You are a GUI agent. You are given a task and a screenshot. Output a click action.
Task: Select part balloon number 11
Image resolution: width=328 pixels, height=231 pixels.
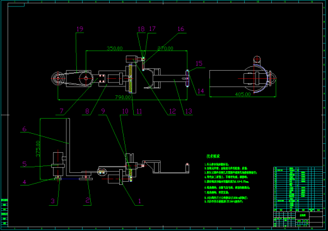pyautogui.click(x=139, y=111)
